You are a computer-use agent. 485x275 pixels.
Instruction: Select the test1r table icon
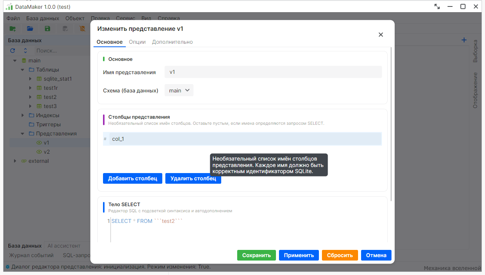pyautogui.click(x=39, y=88)
